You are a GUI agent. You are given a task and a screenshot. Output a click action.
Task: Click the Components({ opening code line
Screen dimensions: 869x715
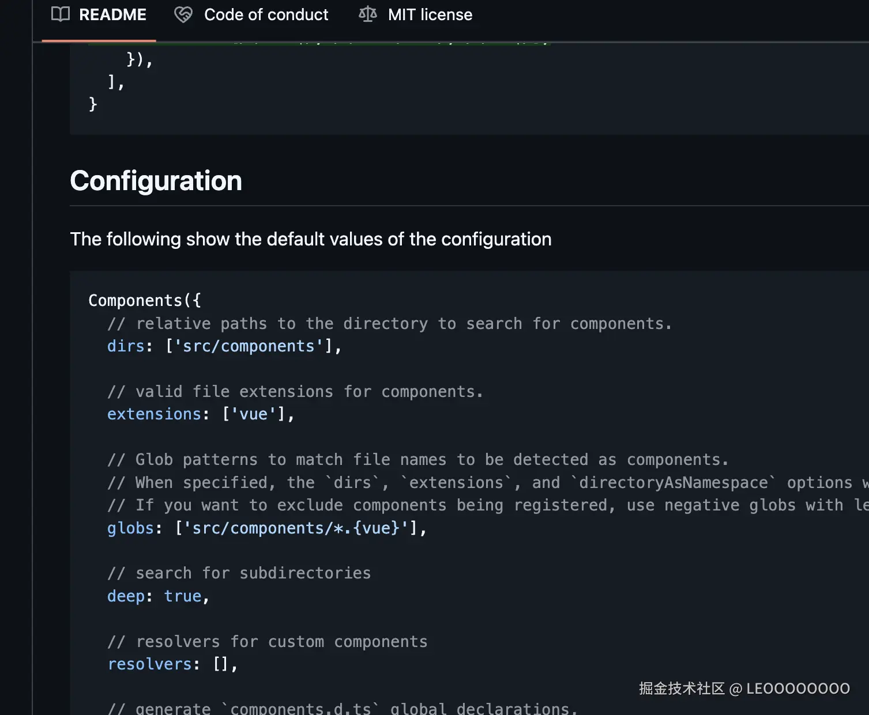144,300
